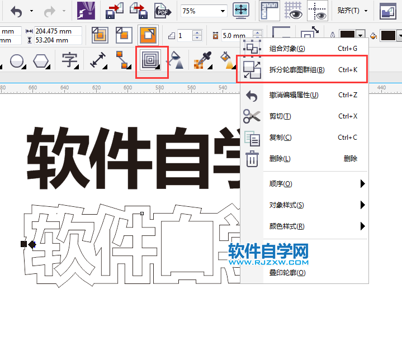Click the scissors cut icon
402x341 pixels.
pos(252,116)
